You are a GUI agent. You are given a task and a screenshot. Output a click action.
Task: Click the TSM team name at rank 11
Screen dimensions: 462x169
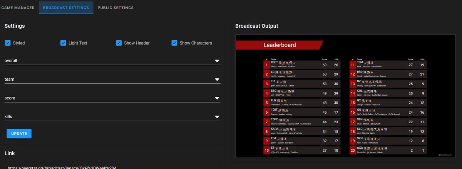[360, 62]
